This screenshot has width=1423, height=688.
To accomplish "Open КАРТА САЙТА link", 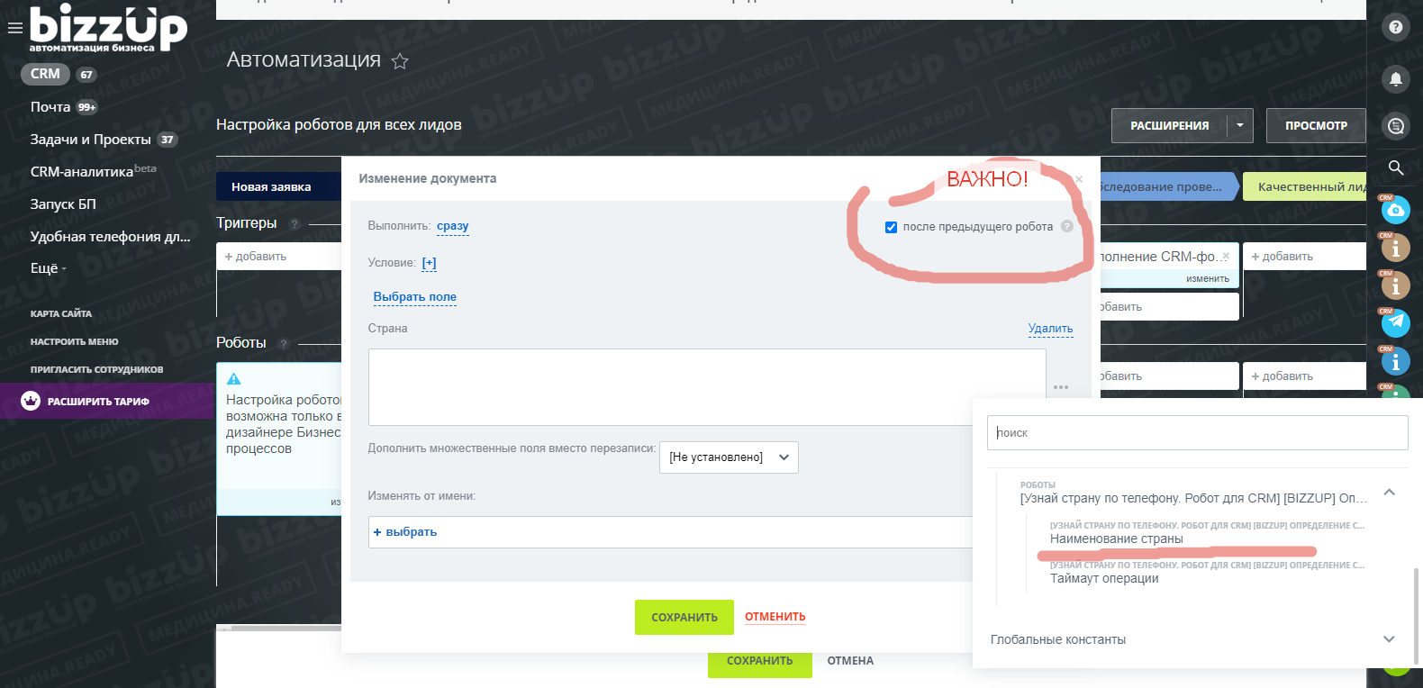I will point(61,313).
